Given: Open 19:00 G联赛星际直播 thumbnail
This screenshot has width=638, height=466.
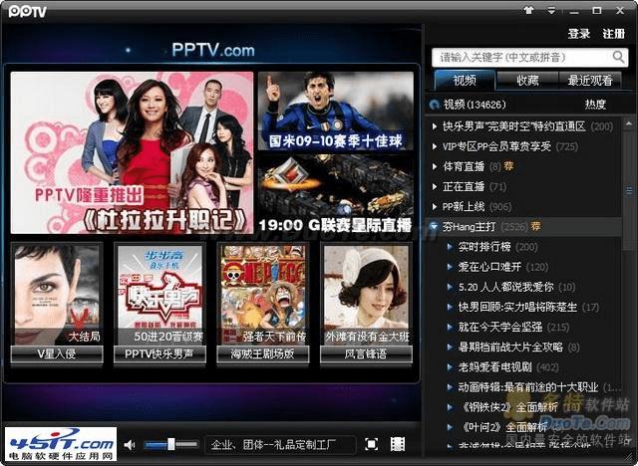Looking at the screenshot, I should tap(336, 193).
